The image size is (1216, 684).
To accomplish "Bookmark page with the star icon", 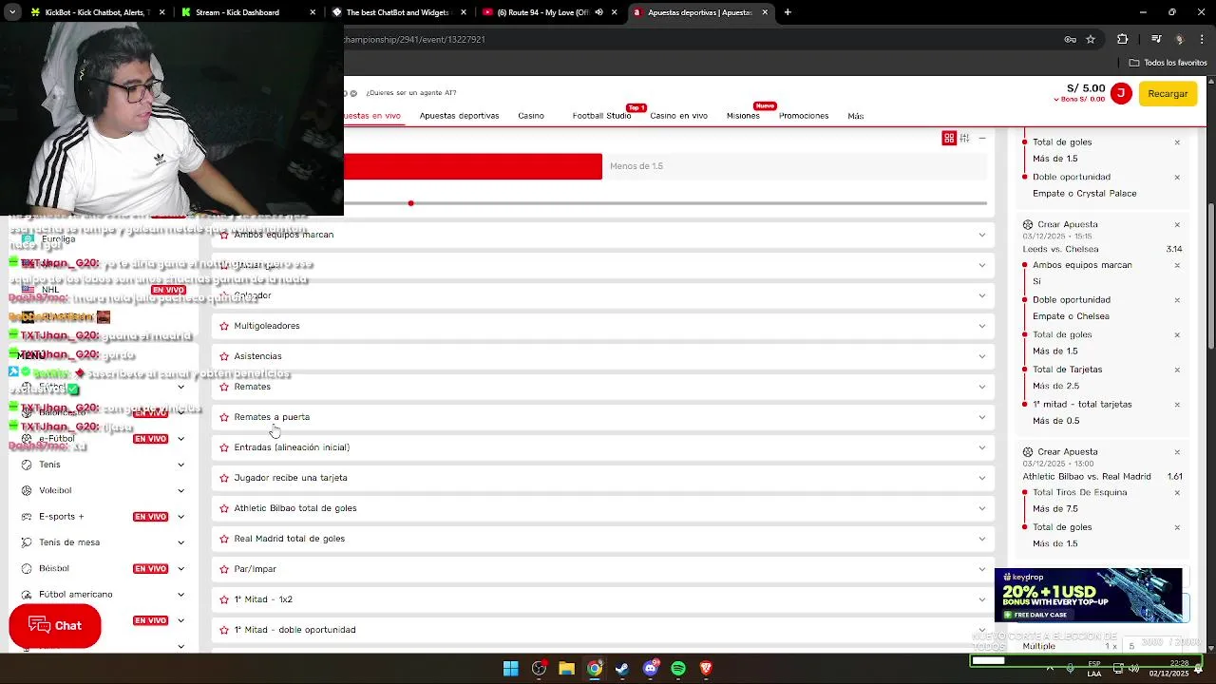I will tap(1091, 39).
